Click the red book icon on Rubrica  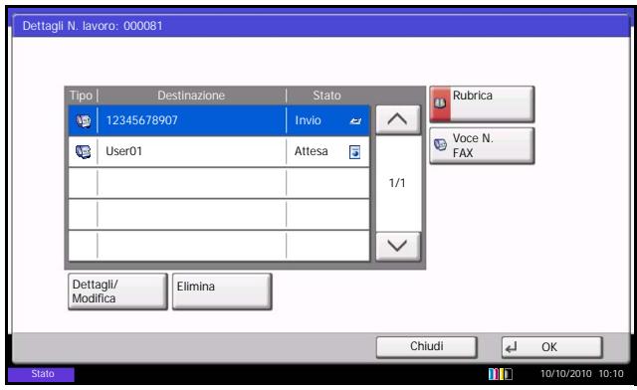[x=440, y=104]
